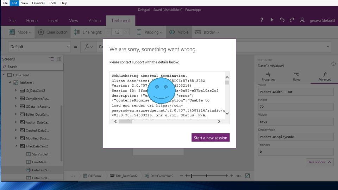Open the browser Favorites menu
Viewport: 338px width, 190px height.
click(x=38, y=3)
